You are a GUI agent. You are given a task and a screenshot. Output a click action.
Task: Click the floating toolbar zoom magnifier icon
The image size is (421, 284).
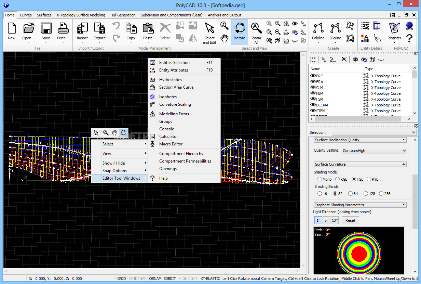tap(106, 133)
